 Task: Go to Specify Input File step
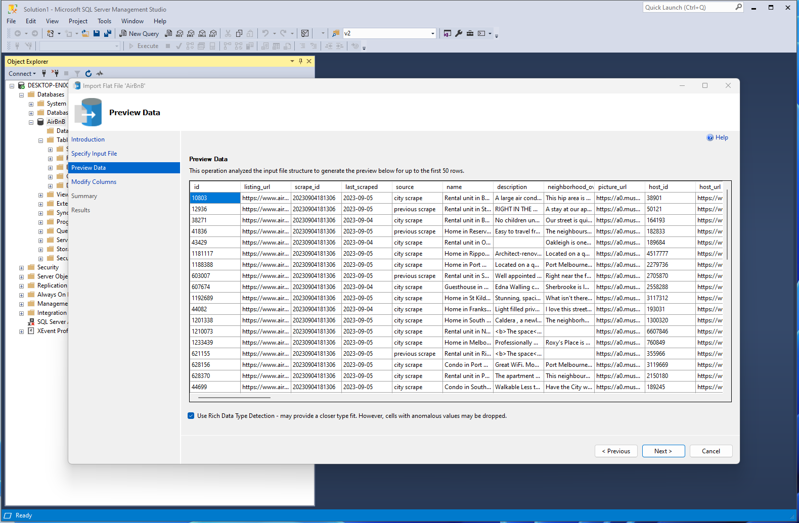[x=94, y=154]
